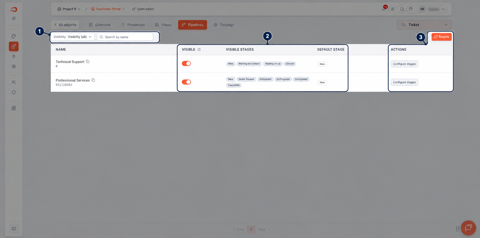Open the palette theme icon in sidebar
Viewport: 480px width, 238px height.
coord(14,36)
